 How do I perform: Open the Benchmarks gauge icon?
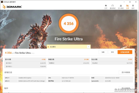point(112,6)
